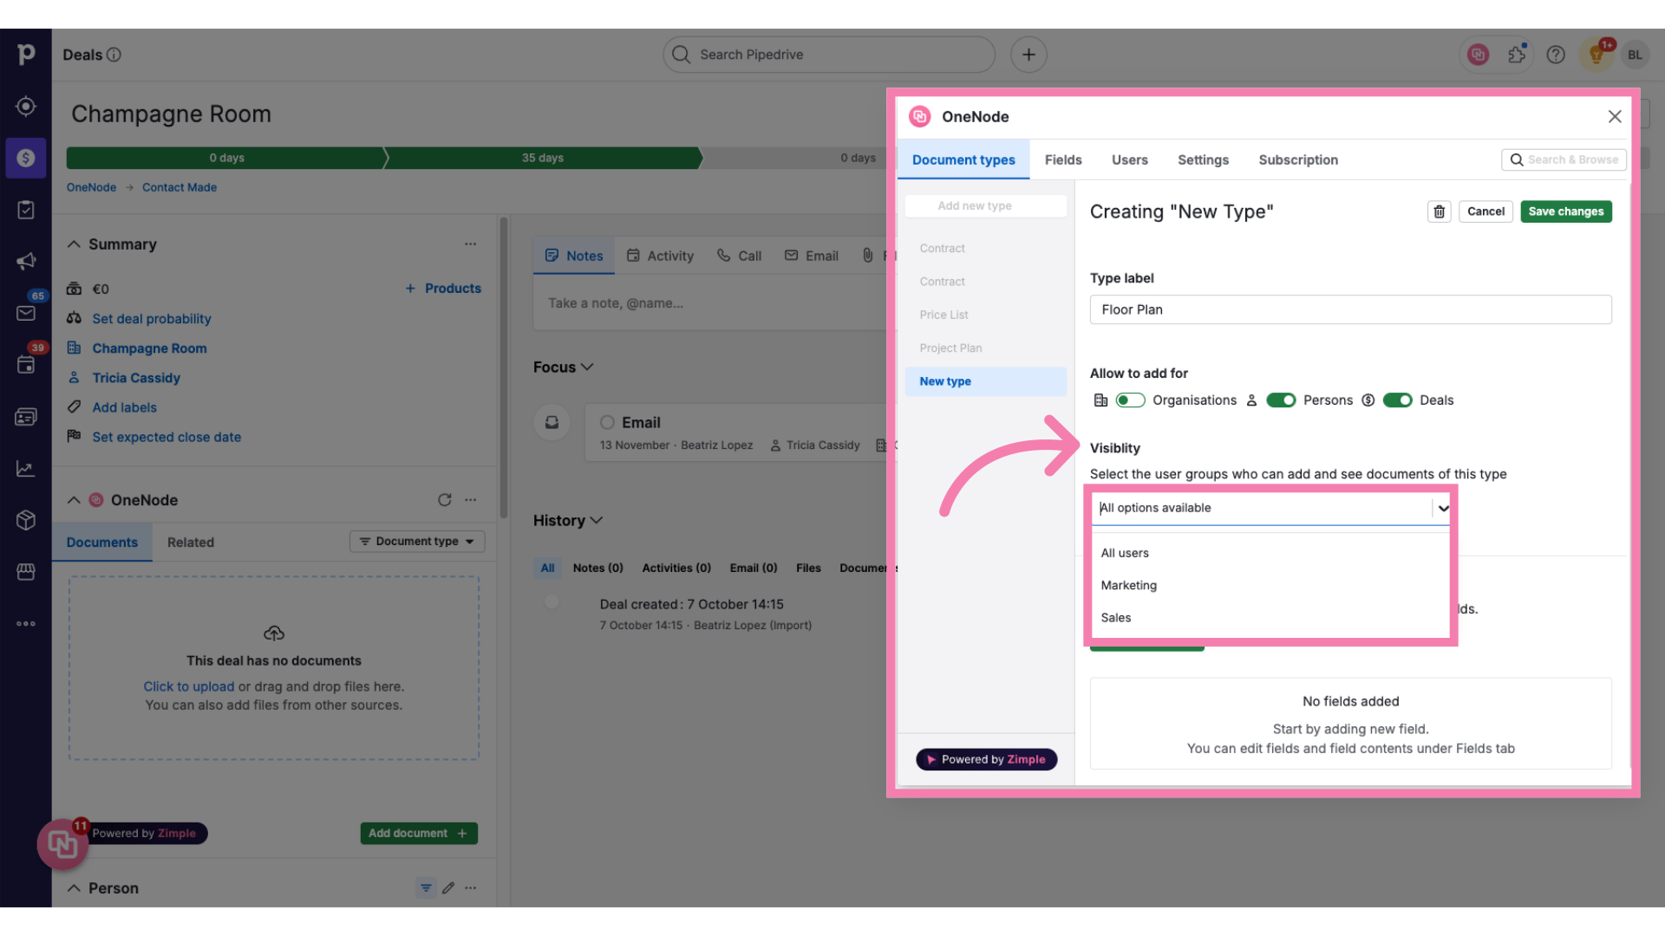Toggle visibility dropdown arrow
Screen dimensions: 1665x936
tap(1443, 508)
